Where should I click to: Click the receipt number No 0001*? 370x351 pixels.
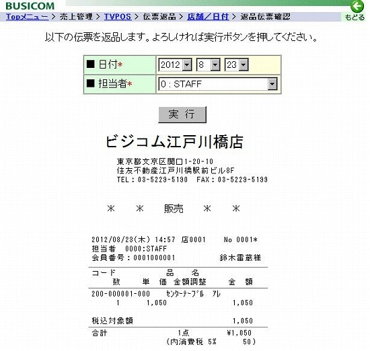click(240, 239)
